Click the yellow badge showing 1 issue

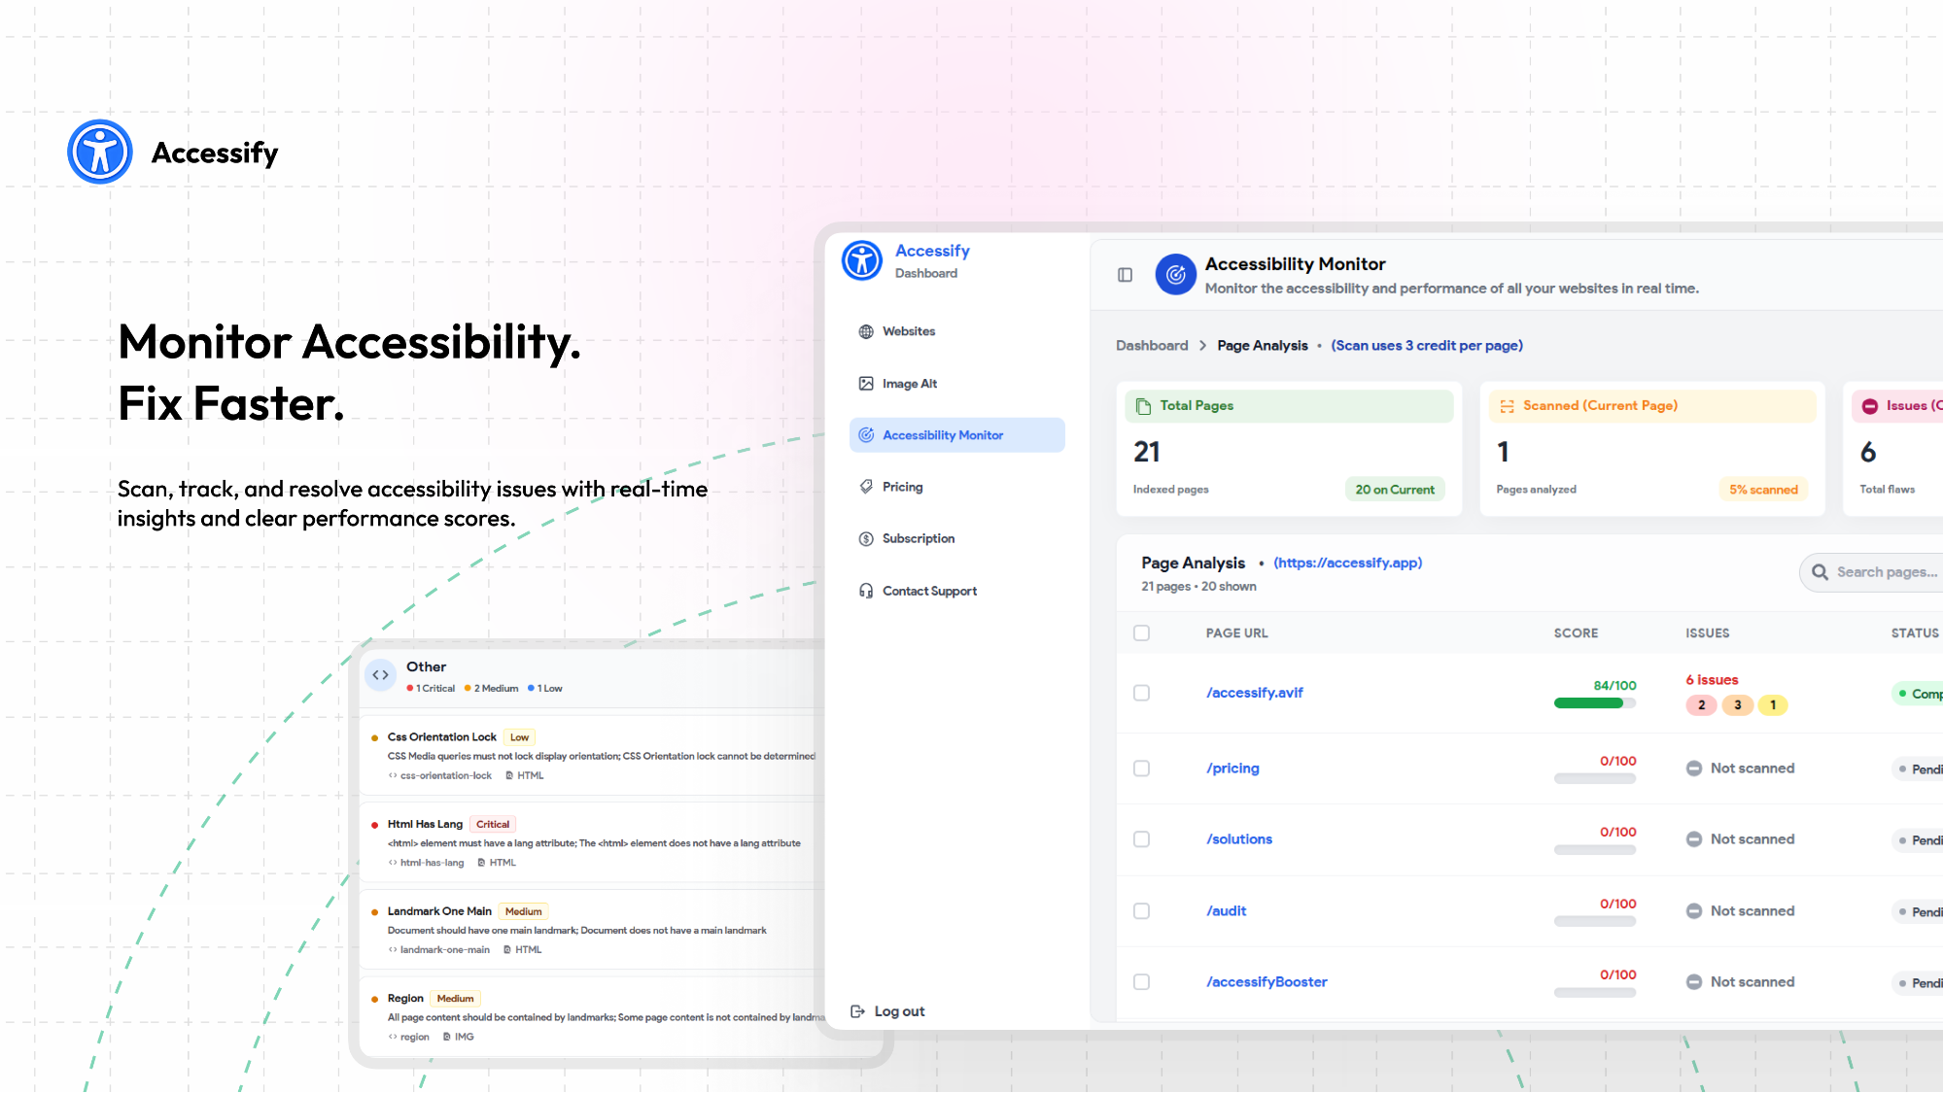(1773, 705)
